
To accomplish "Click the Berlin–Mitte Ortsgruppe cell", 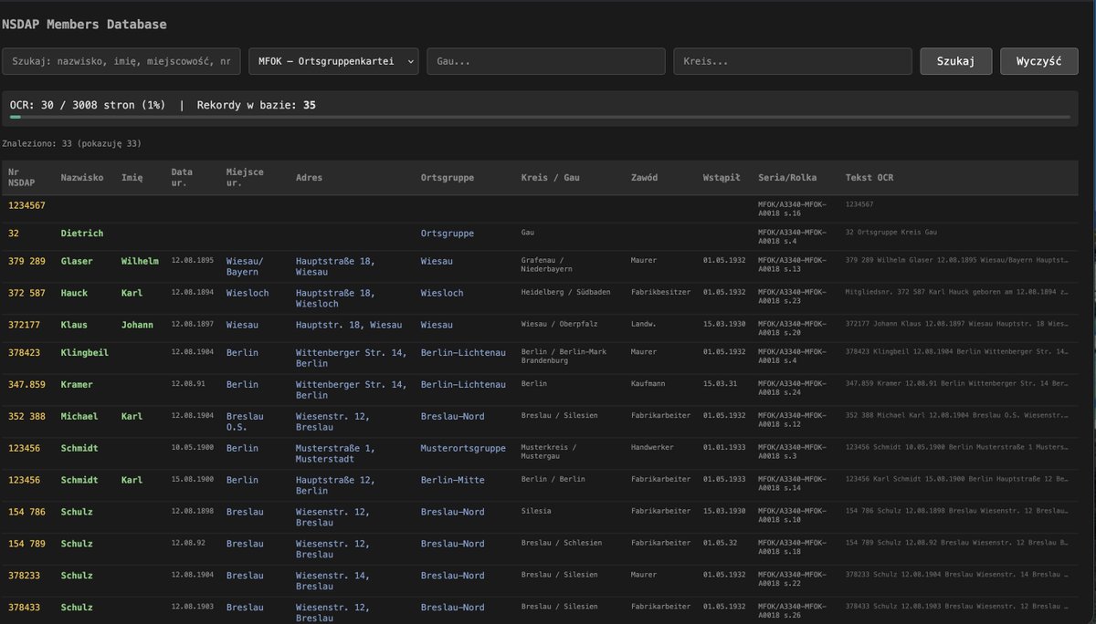I will pyautogui.click(x=452, y=480).
